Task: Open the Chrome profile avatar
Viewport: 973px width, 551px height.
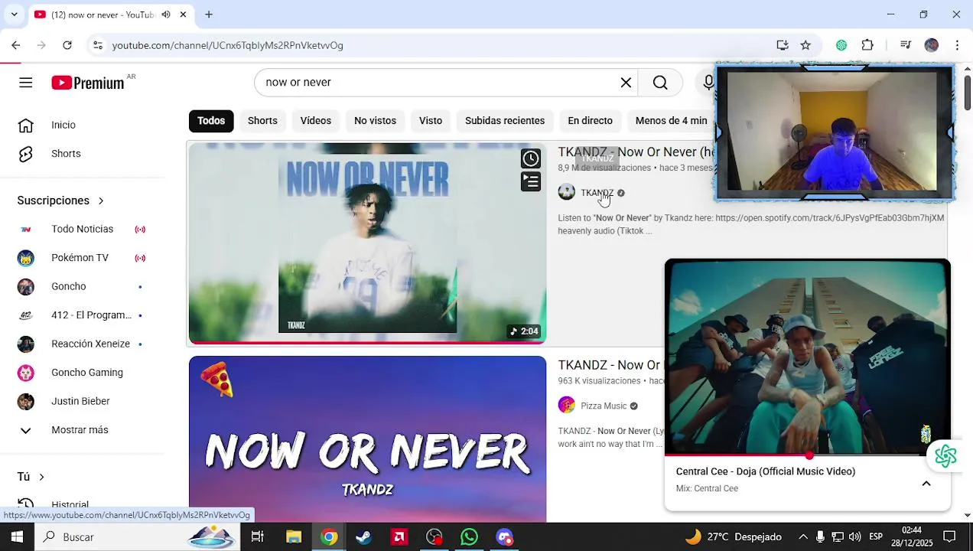Action: 931,45
